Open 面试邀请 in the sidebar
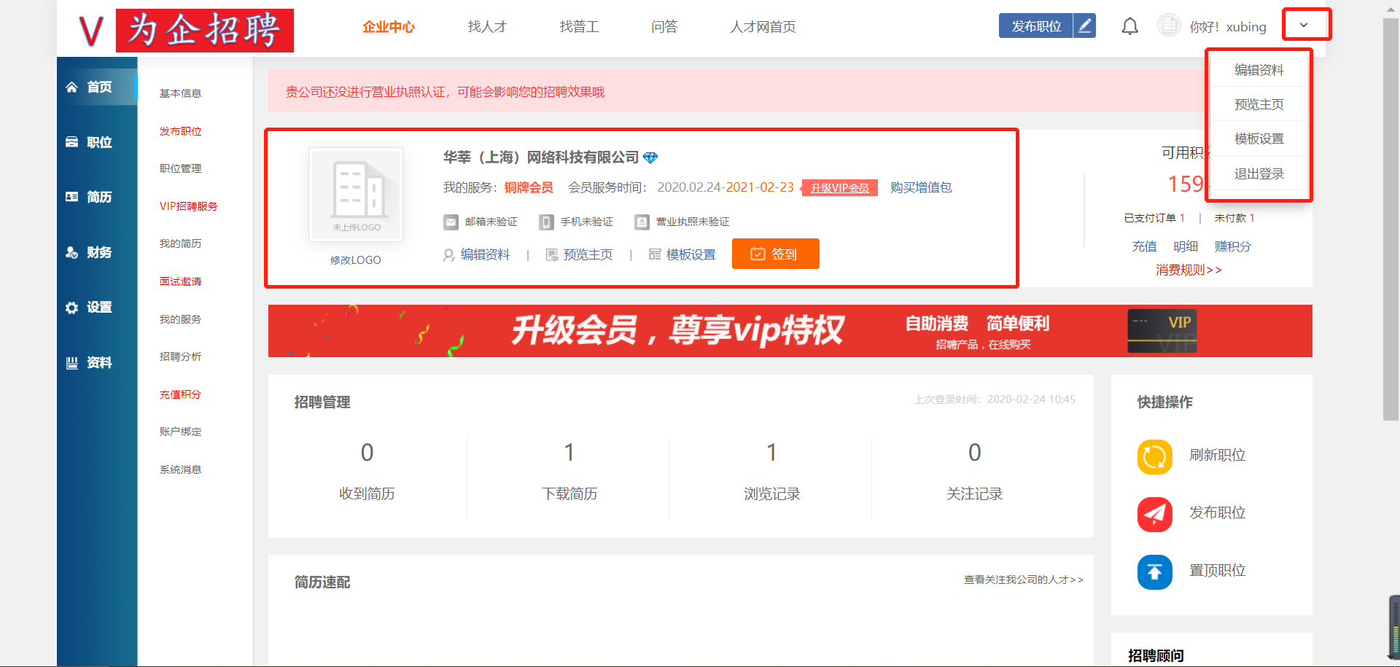 click(181, 281)
